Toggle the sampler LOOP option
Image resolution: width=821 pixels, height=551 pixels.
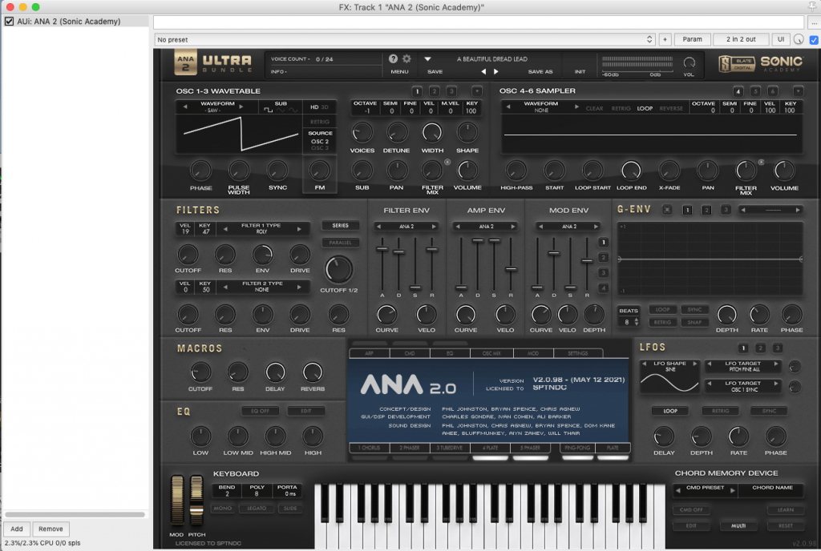click(x=645, y=109)
